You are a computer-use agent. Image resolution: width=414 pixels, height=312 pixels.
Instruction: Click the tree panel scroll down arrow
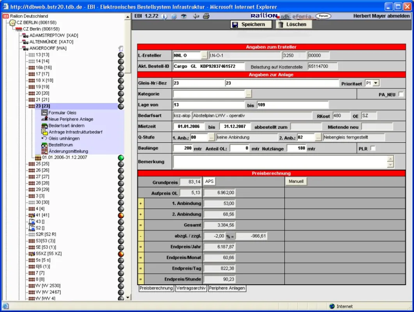128,298
